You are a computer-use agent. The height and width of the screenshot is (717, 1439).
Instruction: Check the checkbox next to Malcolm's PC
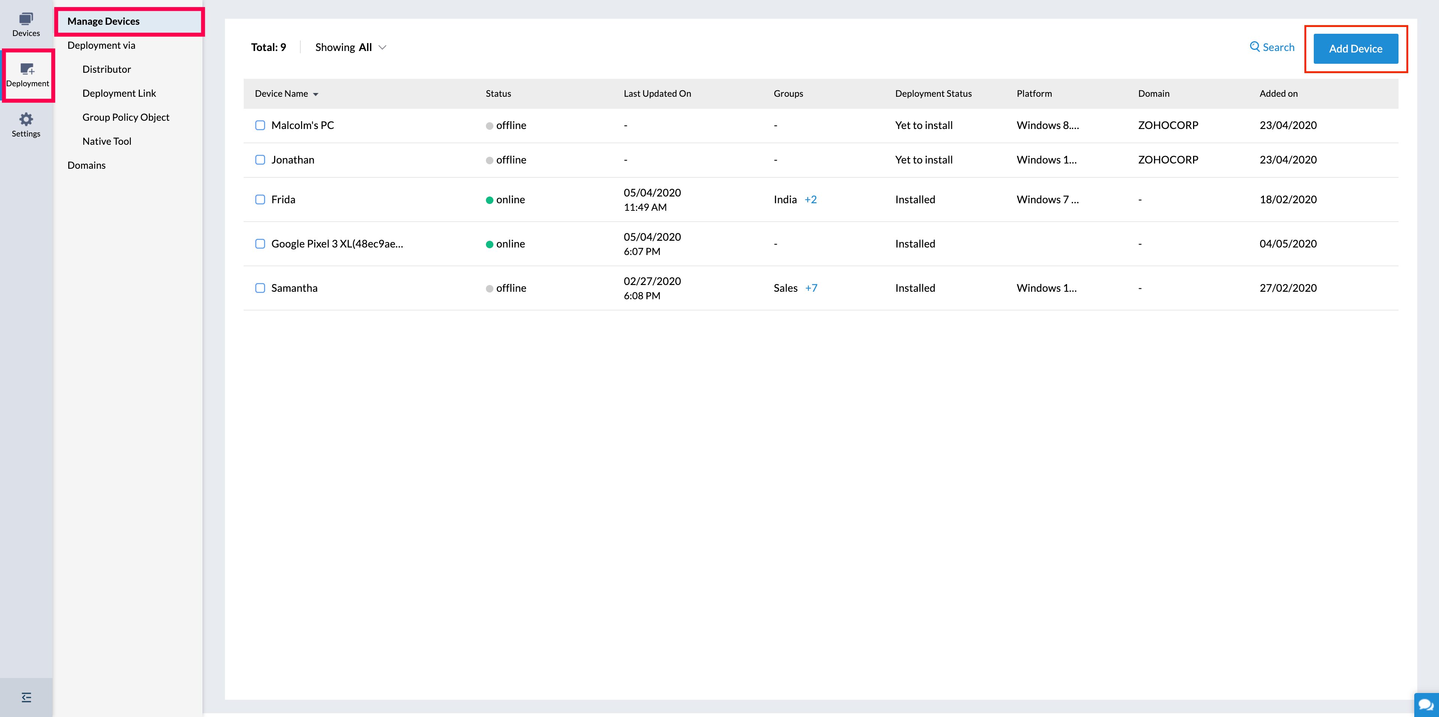[x=260, y=125]
